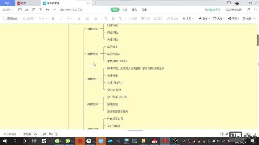Screen dimensions: 259x145
Task: Toggle the 开始 ribbon tab pill
Action: point(115,10)
